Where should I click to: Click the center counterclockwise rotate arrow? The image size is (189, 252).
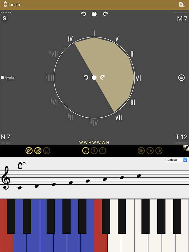pyautogui.click(x=86, y=78)
